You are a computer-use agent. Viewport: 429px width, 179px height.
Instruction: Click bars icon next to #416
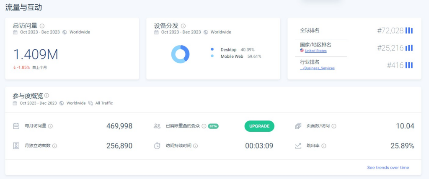pyautogui.click(x=409, y=65)
